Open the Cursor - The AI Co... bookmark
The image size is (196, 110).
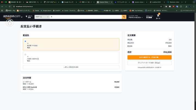(69, 11)
